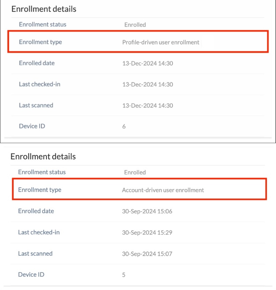The width and height of the screenshot is (276, 290).
Task: Click 'Enrollment type' label in top panel
Action: point(41,42)
